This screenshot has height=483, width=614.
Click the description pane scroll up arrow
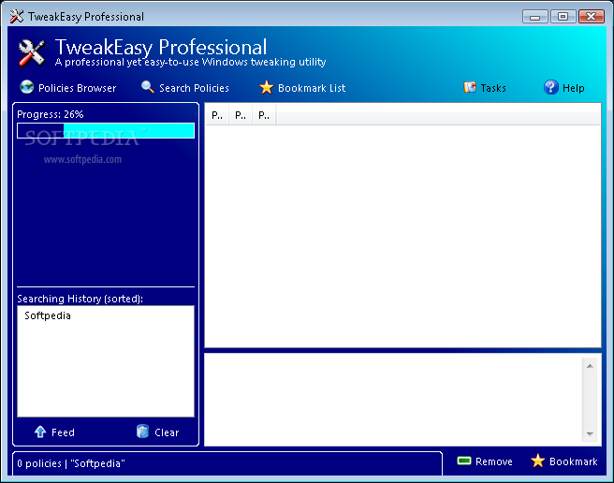[x=590, y=366]
